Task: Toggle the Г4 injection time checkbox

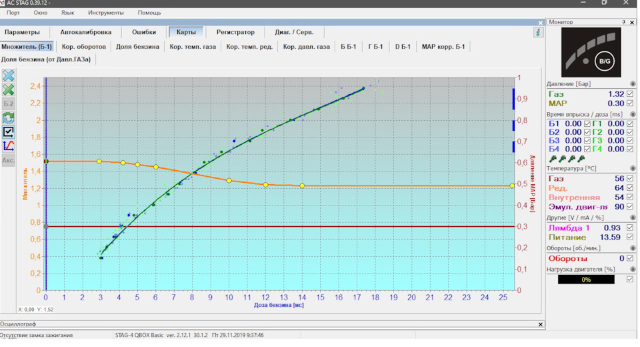Action: pyautogui.click(x=630, y=149)
